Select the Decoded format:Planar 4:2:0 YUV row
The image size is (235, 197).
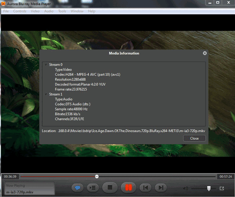pyautogui.click(x=80, y=85)
